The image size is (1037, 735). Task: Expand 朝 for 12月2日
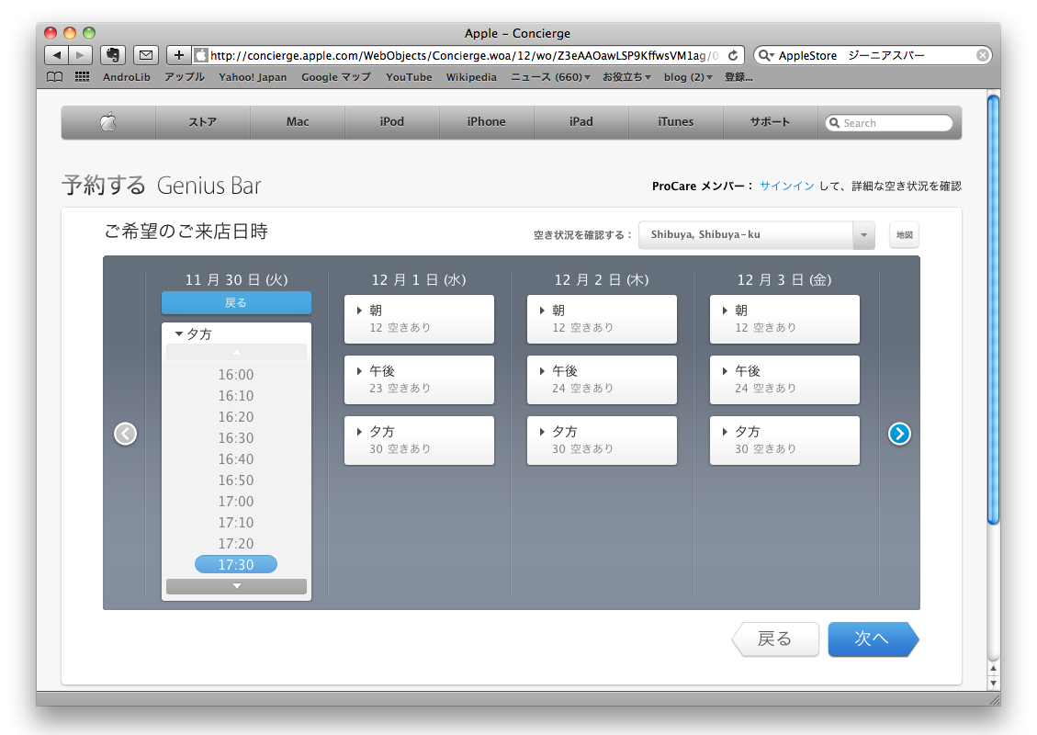(602, 319)
